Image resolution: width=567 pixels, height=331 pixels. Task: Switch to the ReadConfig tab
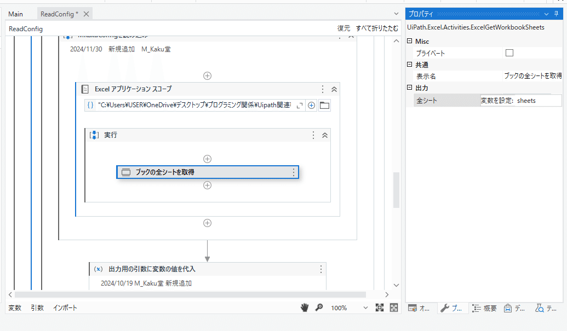click(x=59, y=14)
